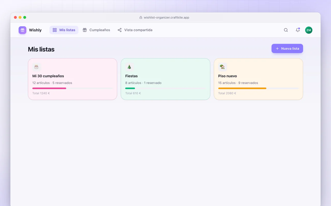Create a list with Nueva lista button
This screenshot has width=331, height=206.
pos(287,48)
